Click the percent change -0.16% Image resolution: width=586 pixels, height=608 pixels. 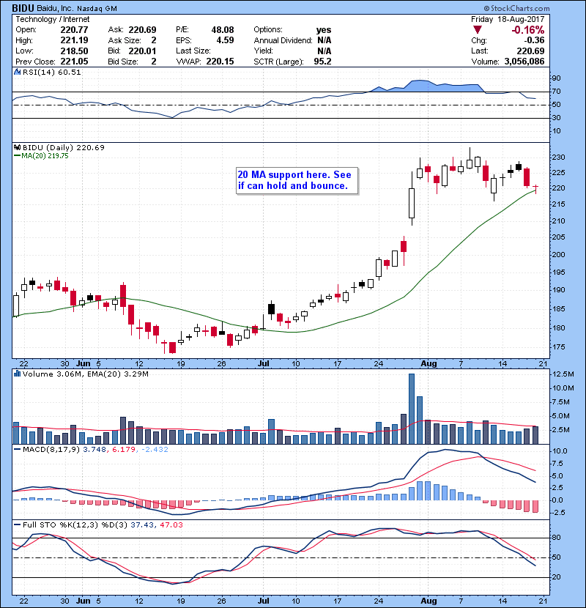coord(528,30)
